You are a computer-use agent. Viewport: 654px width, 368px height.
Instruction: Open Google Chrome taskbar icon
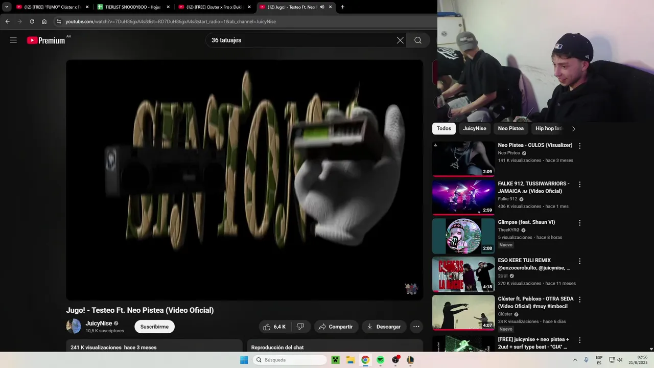pos(365,360)
